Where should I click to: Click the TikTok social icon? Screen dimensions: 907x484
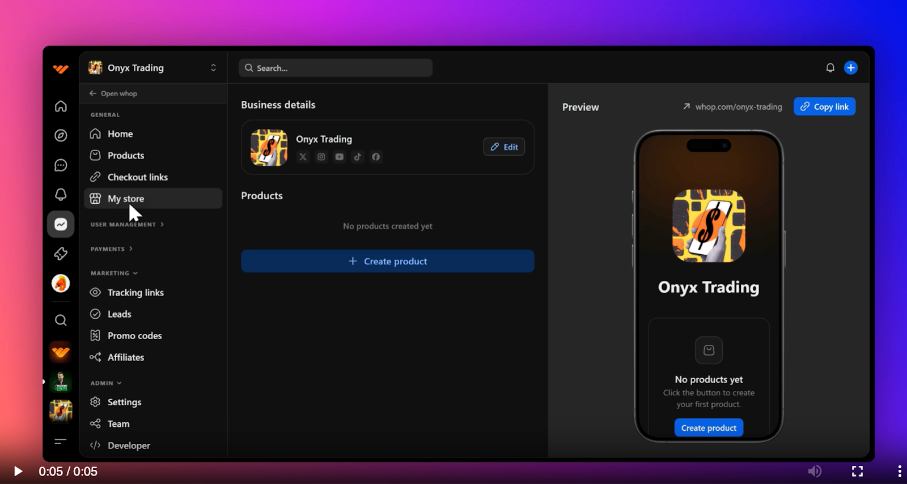click(358, 157)
